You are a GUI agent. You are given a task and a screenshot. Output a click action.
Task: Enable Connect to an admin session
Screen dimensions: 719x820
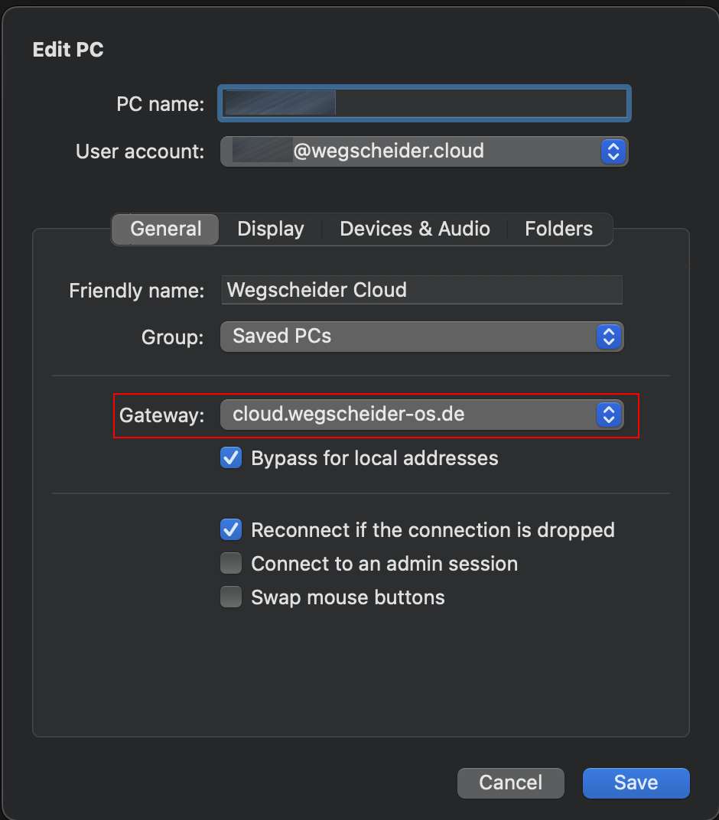point(230,563)
